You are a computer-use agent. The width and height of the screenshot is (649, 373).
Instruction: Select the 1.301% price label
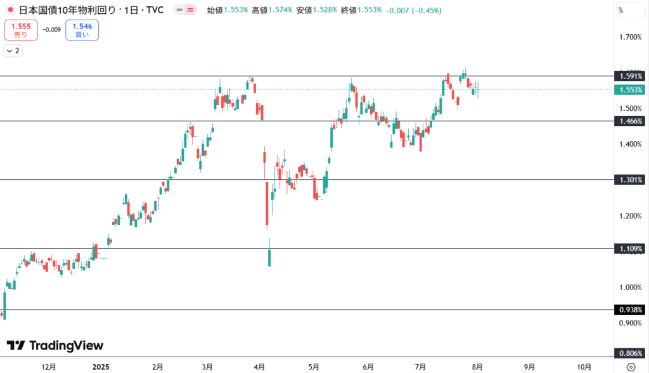(630, 180)
